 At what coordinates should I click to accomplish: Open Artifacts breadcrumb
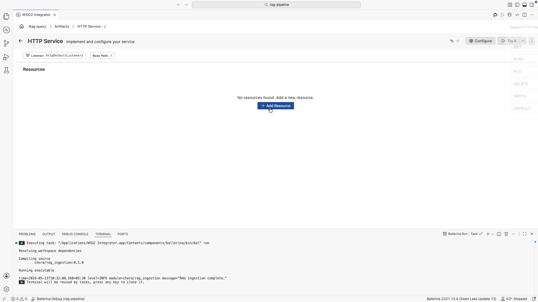click(x=62, y=27)
